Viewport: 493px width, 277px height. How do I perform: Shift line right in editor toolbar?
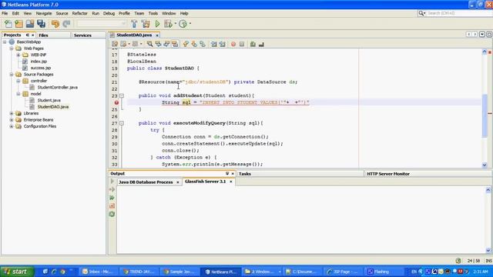coord(223,45)
